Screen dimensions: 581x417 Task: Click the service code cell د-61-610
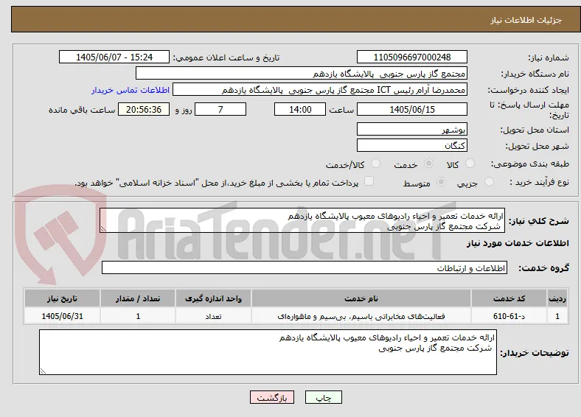coord(509,316)
